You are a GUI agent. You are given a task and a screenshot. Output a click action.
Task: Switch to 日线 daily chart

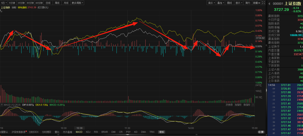pyautogui.click(x=48, y=3)
